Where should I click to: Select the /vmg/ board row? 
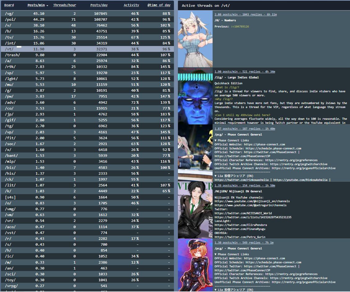coord(87,209)
